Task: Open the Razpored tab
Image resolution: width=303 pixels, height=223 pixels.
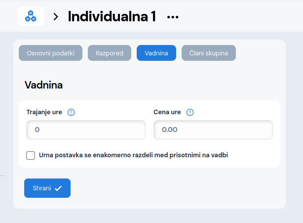Action: [x=109, y=53]
